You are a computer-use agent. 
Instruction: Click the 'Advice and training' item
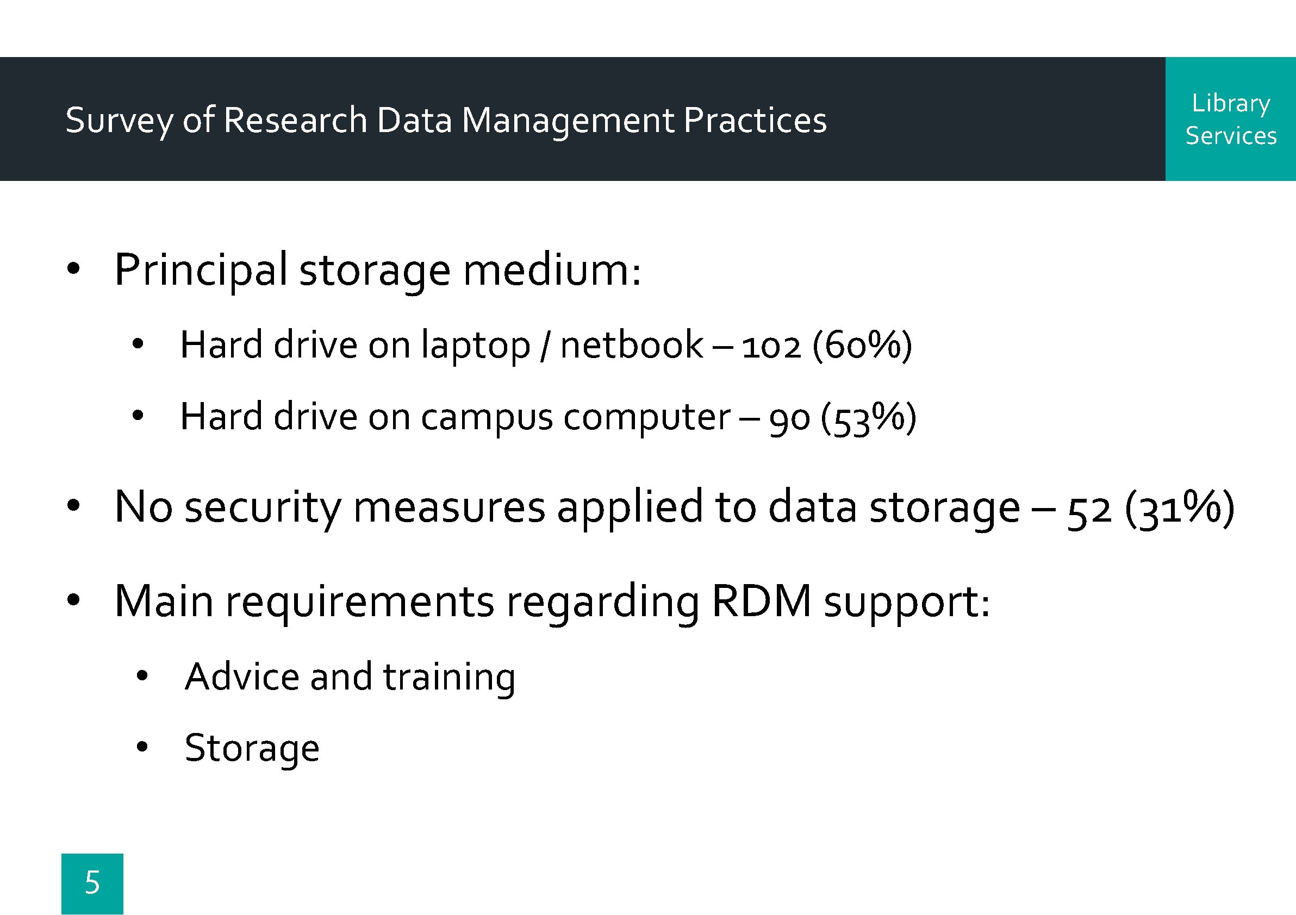[x=350, y=678]
